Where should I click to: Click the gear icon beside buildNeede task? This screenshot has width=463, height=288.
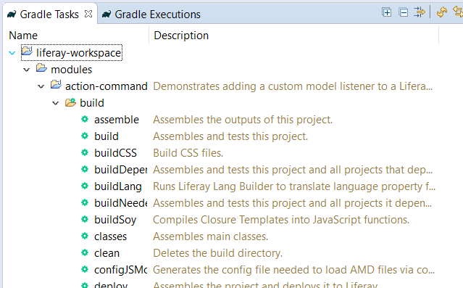(x=85, y=202)
